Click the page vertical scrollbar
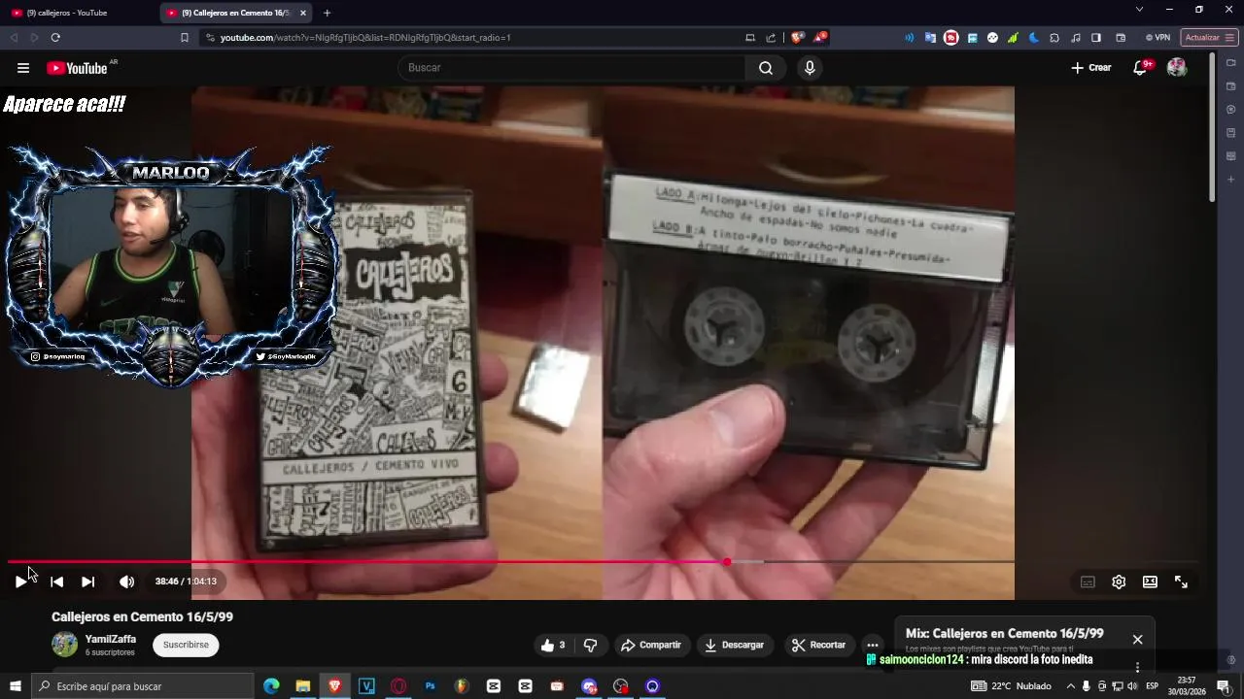1244x699 pixels. [x=1212, y=126]
